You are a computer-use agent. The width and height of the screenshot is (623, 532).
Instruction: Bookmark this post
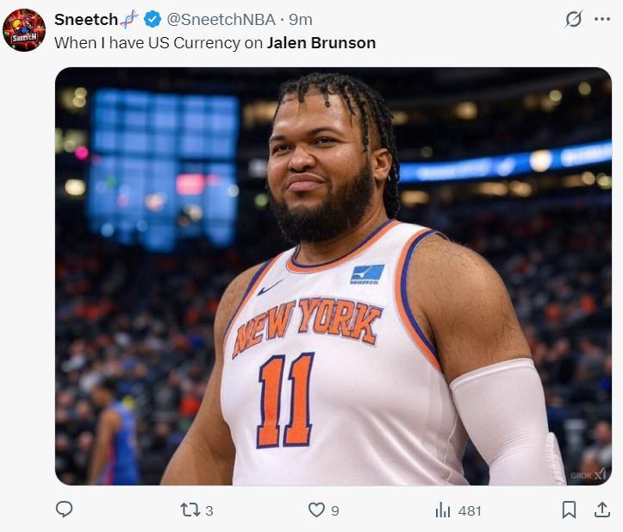pyautogui.click(x=569, y=510)
